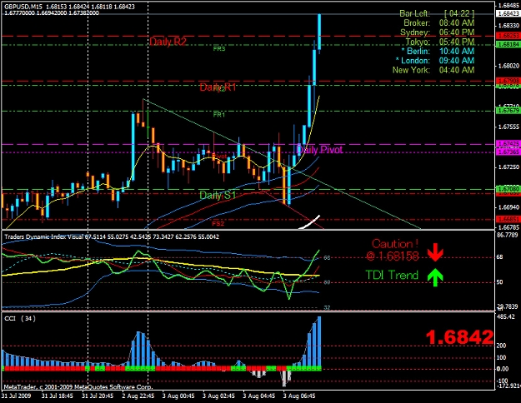Click '31 Jul 2009' on the time axis
The image size is (521, 403).
[x=17, y=396]
